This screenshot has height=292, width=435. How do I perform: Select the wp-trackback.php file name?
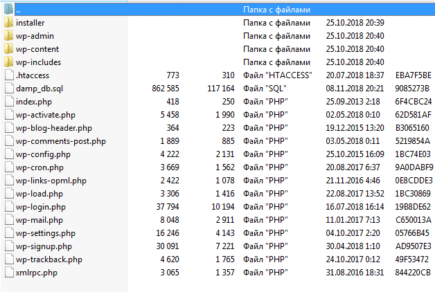click(x=49, y=260)
